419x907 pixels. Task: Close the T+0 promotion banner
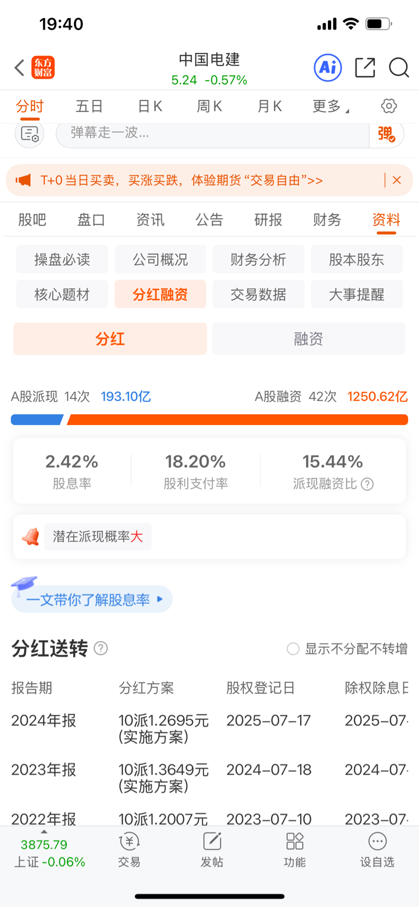tap(397, 180)
